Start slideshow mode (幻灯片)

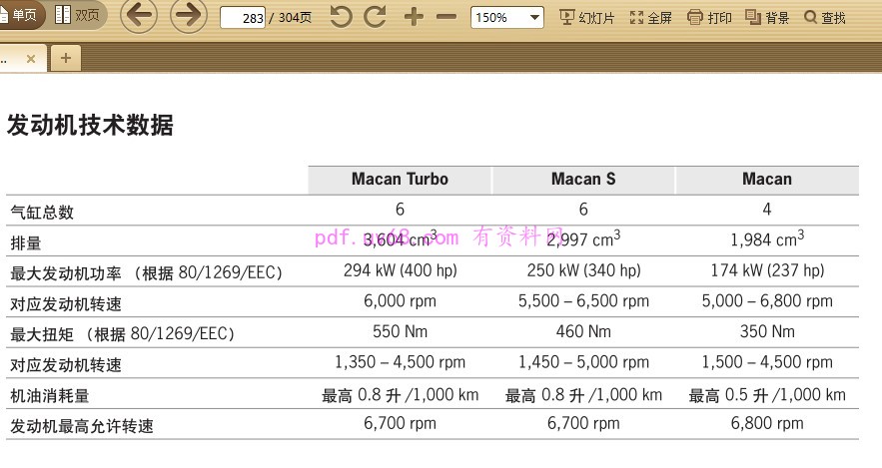[x=587, y=17]
